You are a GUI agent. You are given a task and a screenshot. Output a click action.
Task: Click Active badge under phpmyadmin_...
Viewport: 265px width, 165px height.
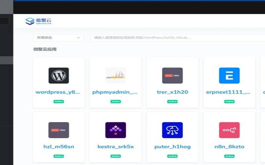click(116, 102)
